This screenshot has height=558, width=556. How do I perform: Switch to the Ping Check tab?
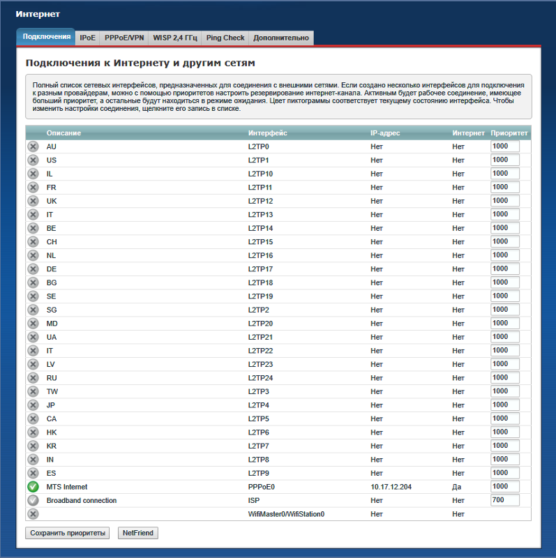pos(225,38)
